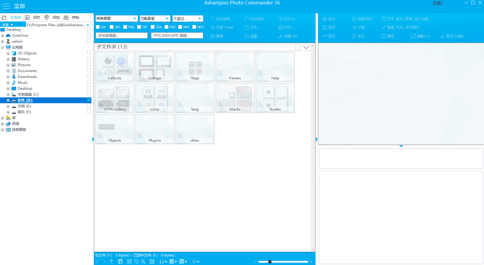Screen dimensions: 484x265
Task: Enable the JPG filter checkbox
Action: [x=112, y=27]
